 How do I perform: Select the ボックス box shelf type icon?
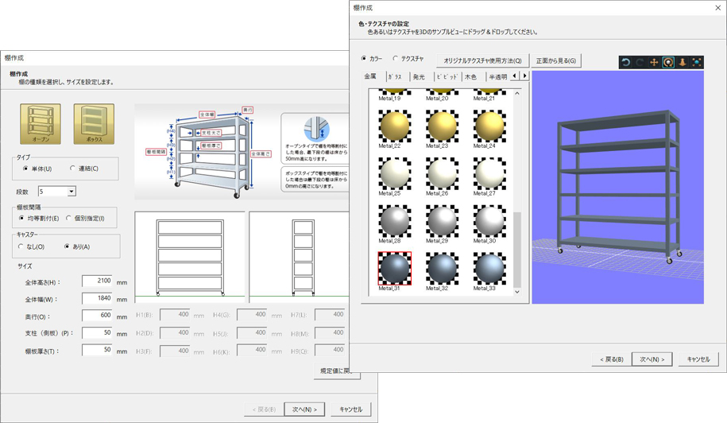point(94,123)
